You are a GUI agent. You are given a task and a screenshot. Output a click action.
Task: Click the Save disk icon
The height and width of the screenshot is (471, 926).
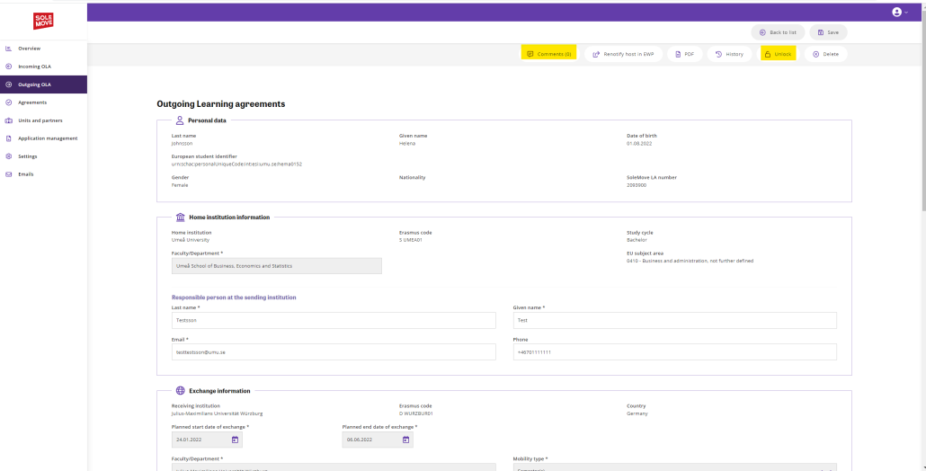tap(820, 32)
